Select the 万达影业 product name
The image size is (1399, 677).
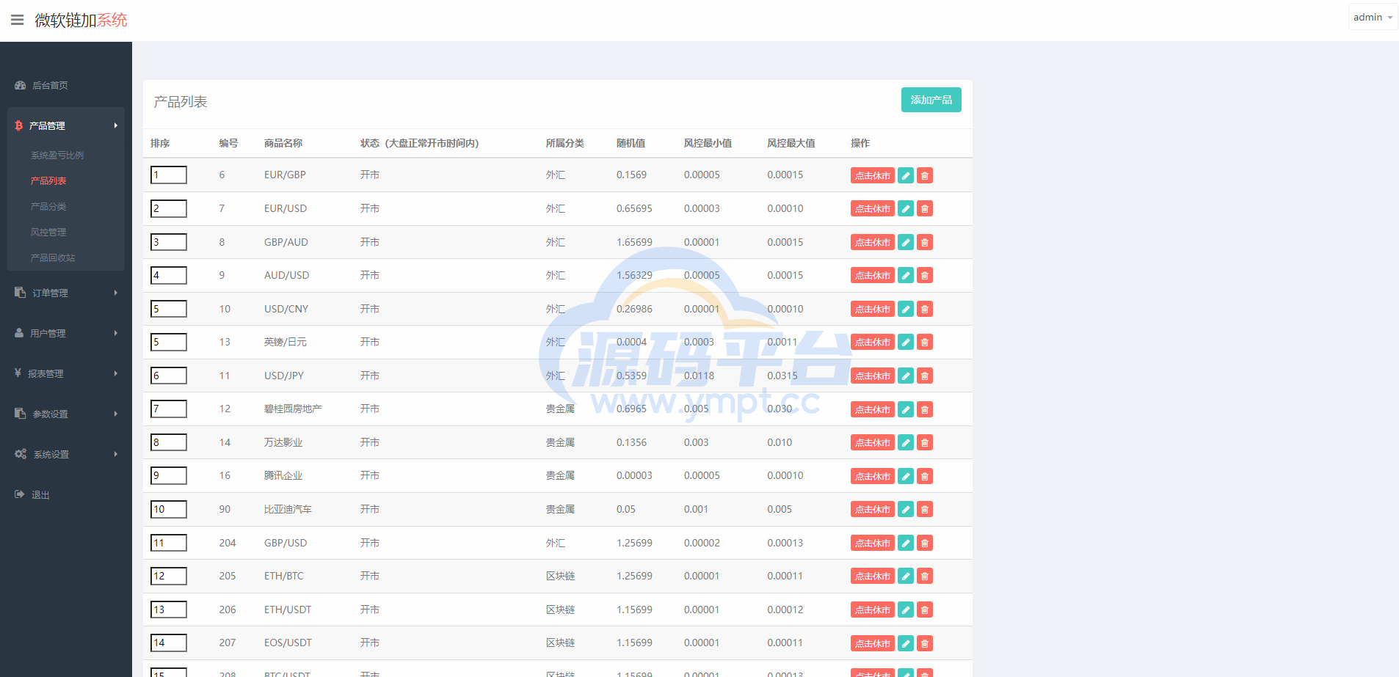click(x=283, y=442)
